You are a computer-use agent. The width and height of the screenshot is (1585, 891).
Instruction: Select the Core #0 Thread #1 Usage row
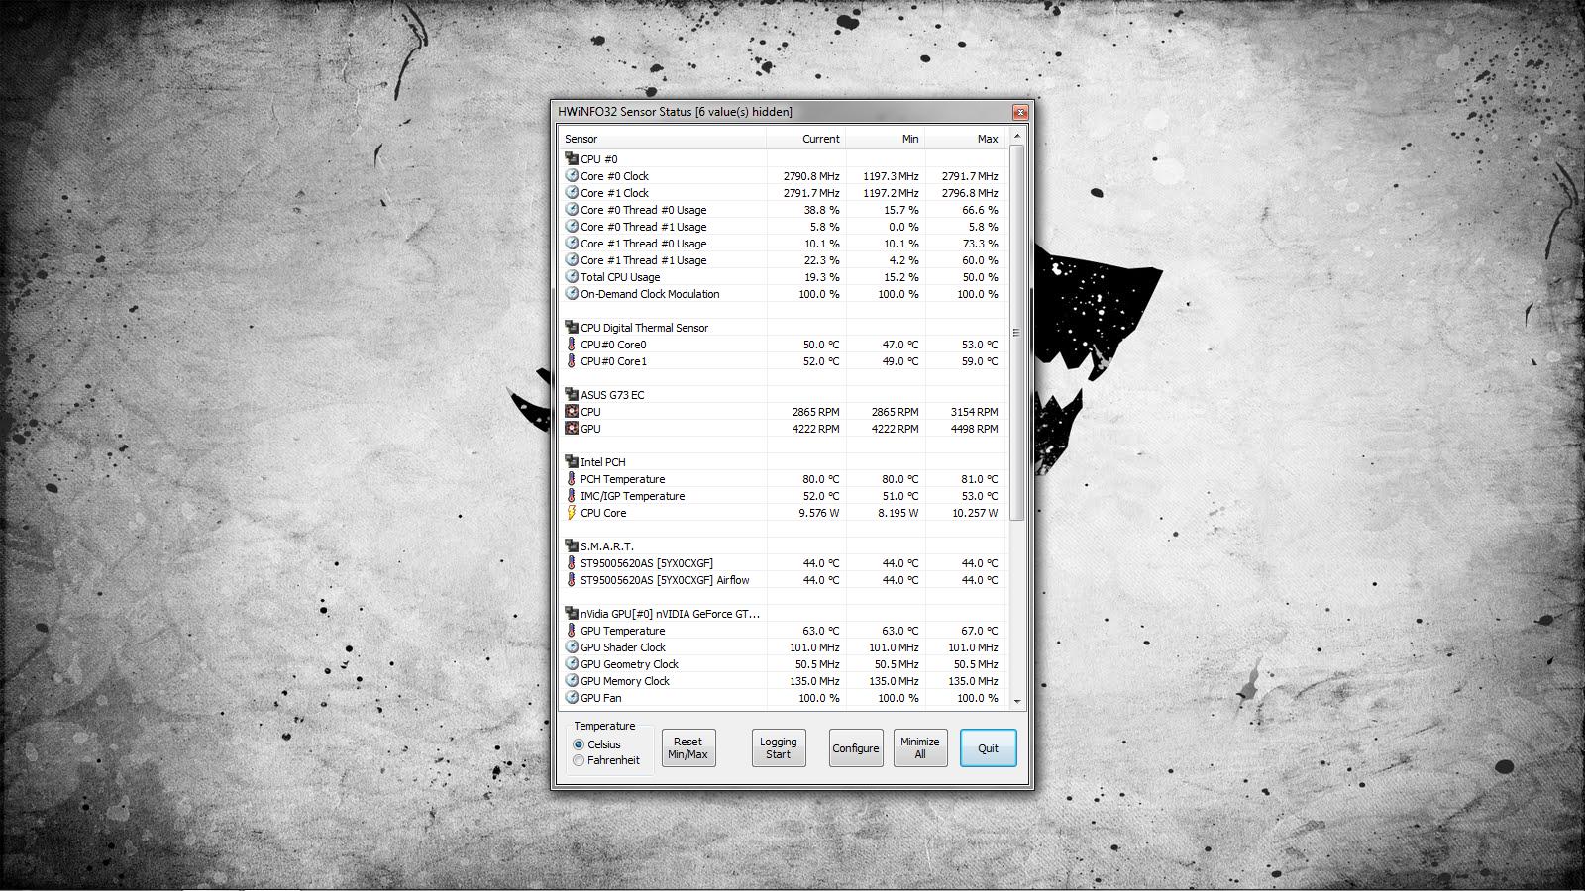pyautogui.click(x=783, y=227)
